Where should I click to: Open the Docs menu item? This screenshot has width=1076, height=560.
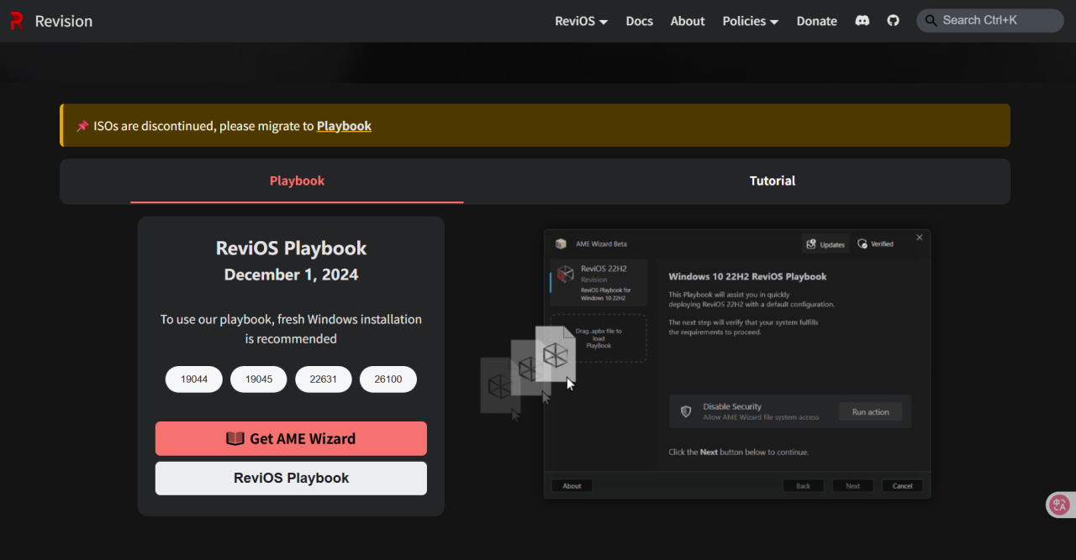pyautogui.click(x=639, y=21)
